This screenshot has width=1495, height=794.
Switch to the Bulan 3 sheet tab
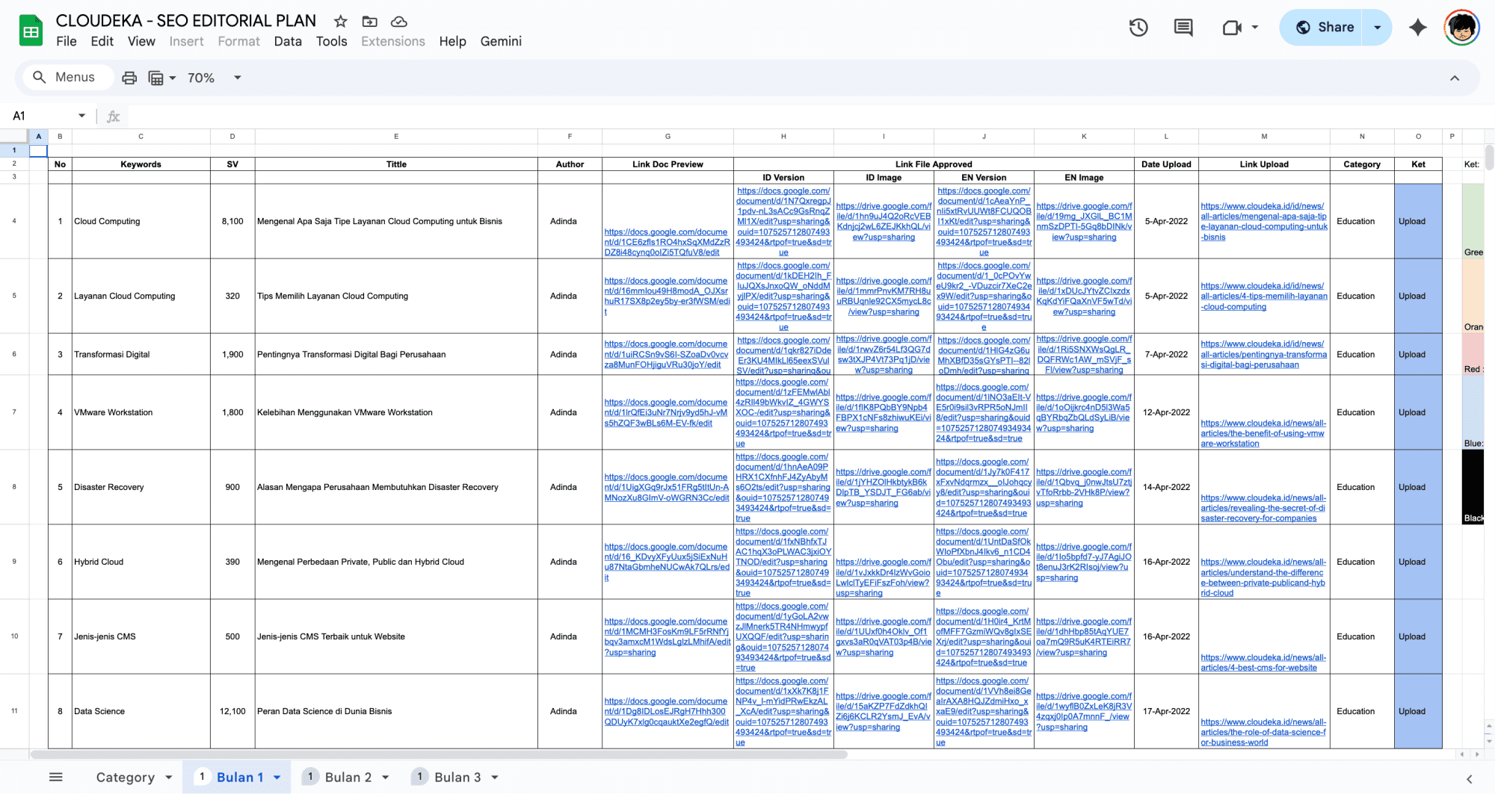tap(457, 777)
